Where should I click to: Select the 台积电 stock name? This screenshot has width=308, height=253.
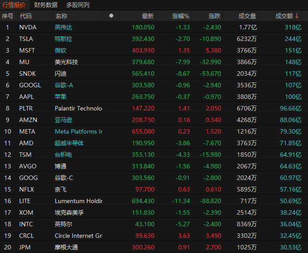pos(63,155)
